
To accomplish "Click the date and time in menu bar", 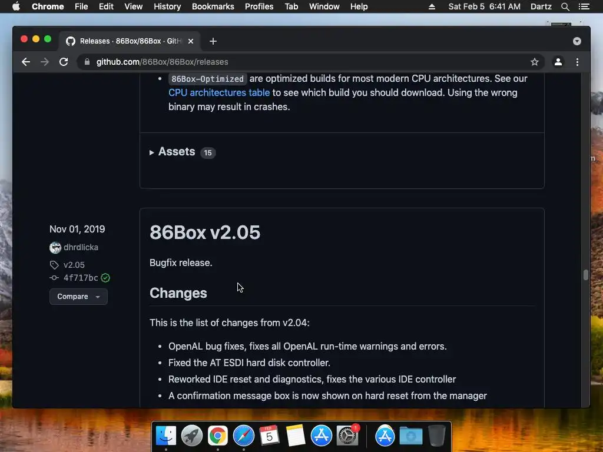I will point(484,6).
